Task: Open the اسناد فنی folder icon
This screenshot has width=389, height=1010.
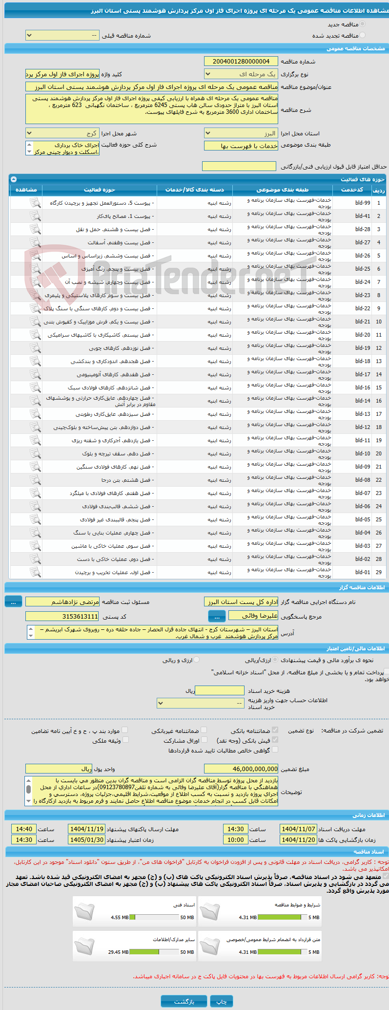Action: 84,912
